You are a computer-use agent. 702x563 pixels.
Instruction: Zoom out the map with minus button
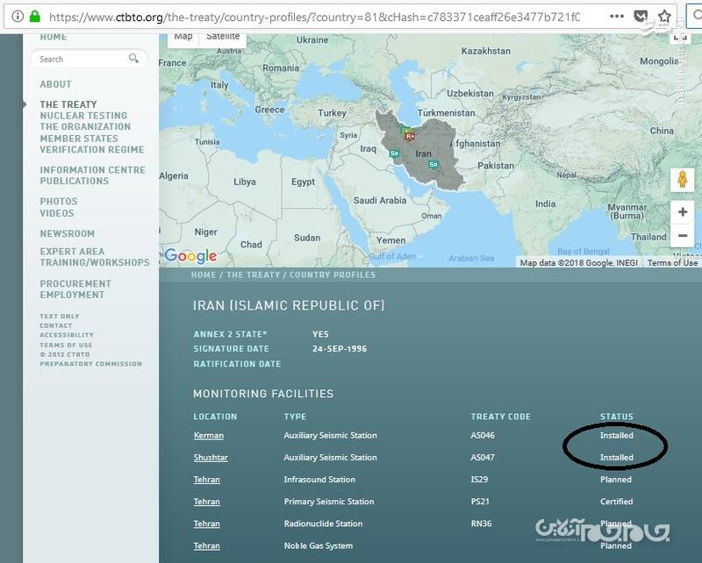(x=682, y=235)
